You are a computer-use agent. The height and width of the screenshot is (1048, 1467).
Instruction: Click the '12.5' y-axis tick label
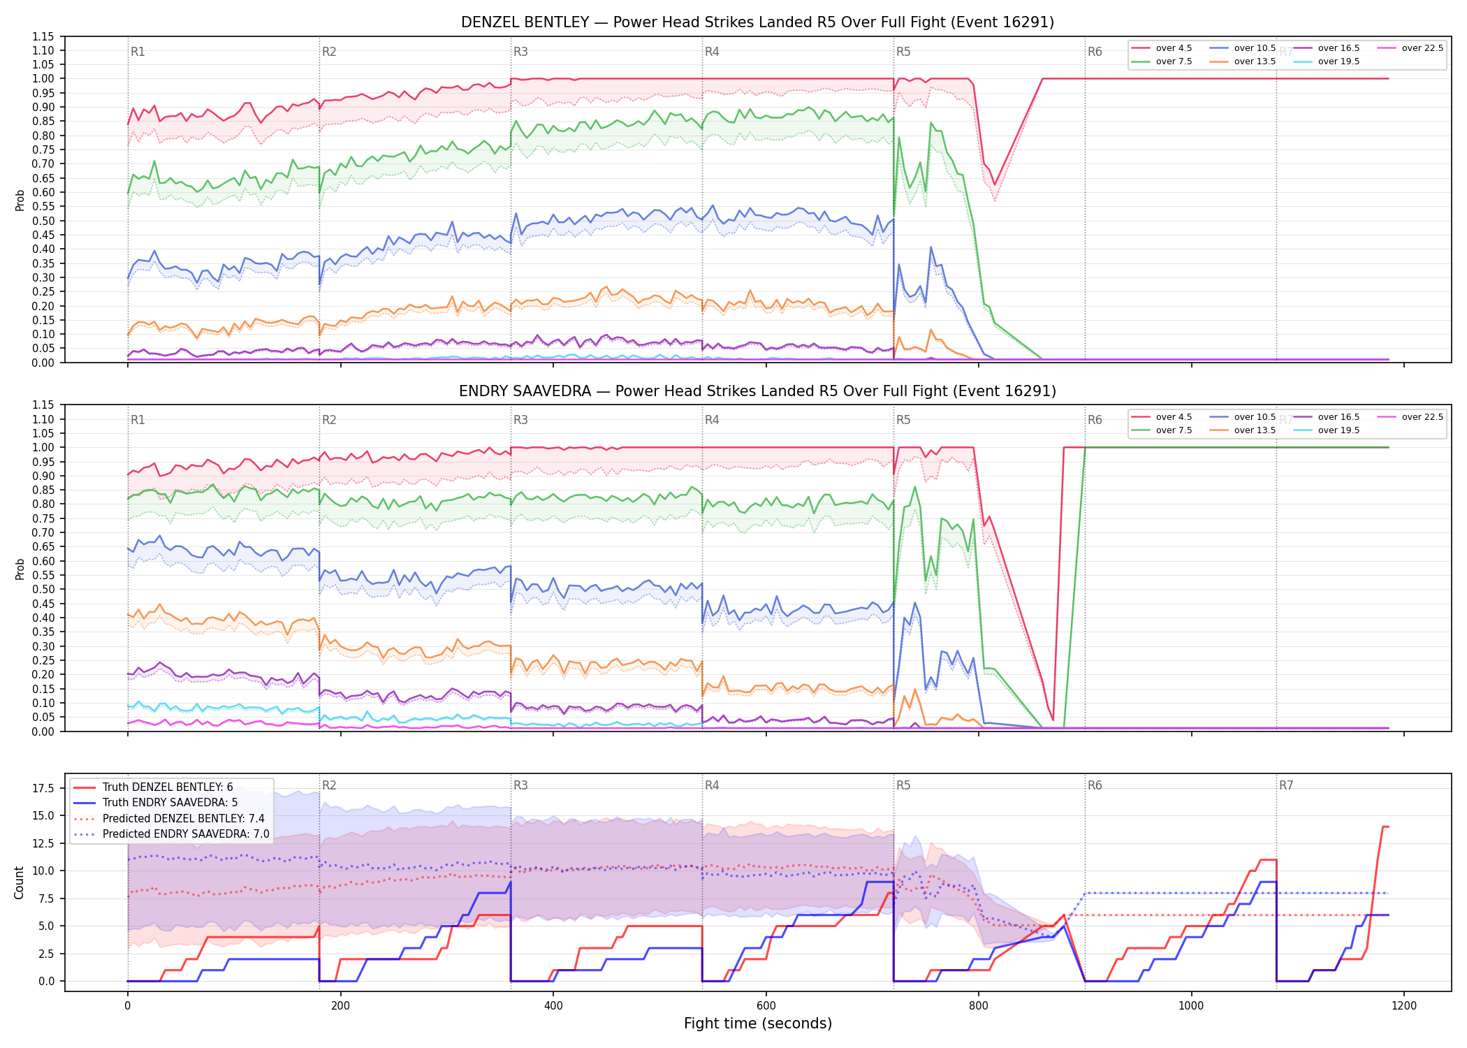[x=43, y=843]
